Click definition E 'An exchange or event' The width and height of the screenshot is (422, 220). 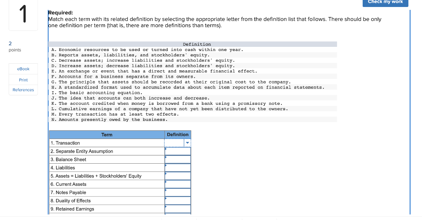click(x=154, y=71)
